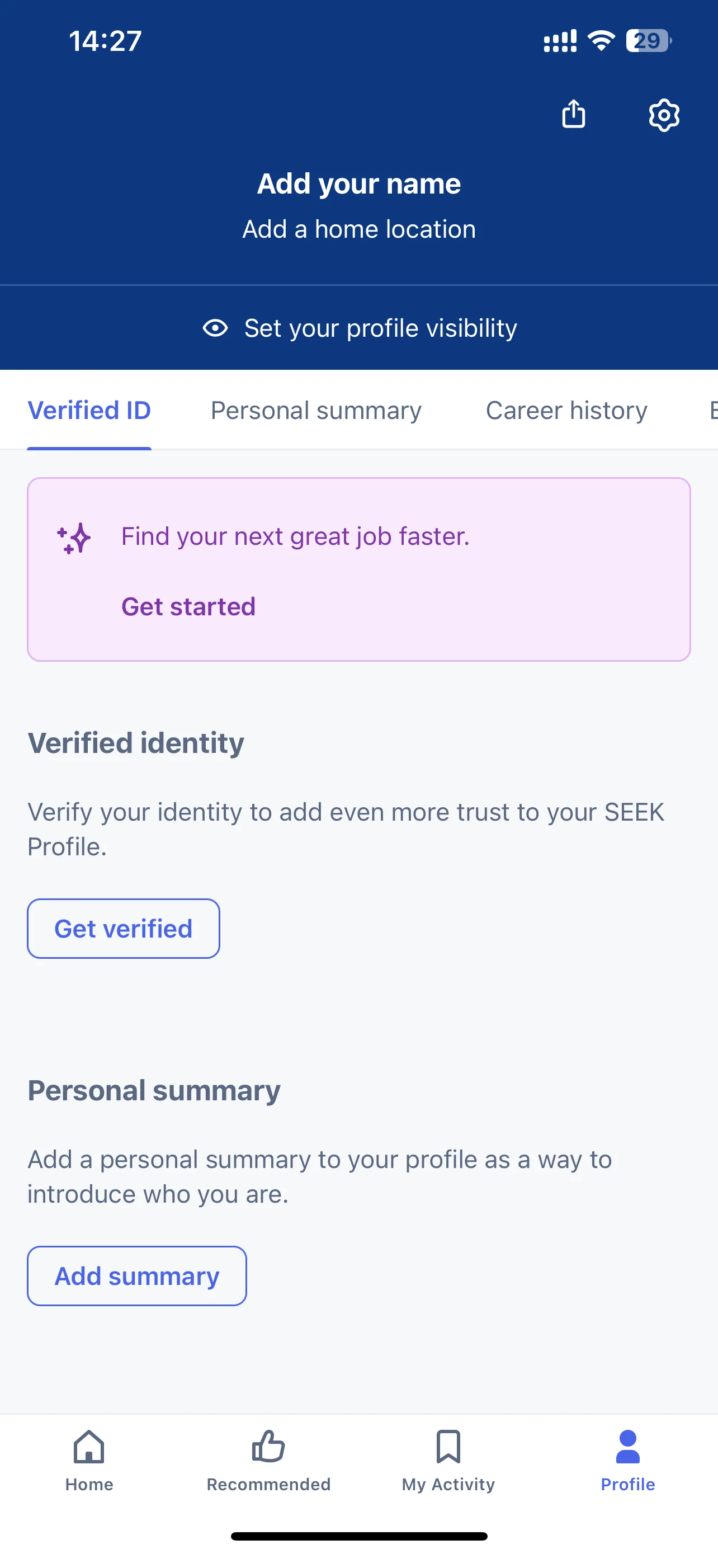Open settings via the gear icon
718x1554 pixels.
tap(664, 115)
